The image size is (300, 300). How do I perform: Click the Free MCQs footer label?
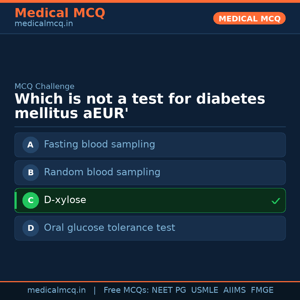[126, 290]
